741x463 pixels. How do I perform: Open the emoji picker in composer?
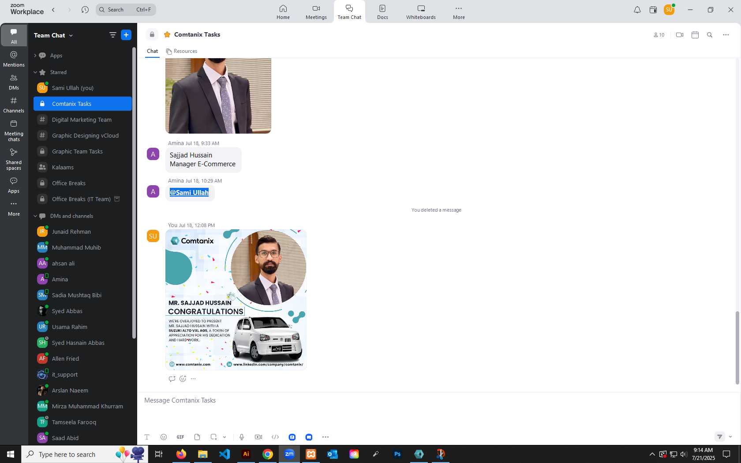pyautogui.click(x=164, y=437)
